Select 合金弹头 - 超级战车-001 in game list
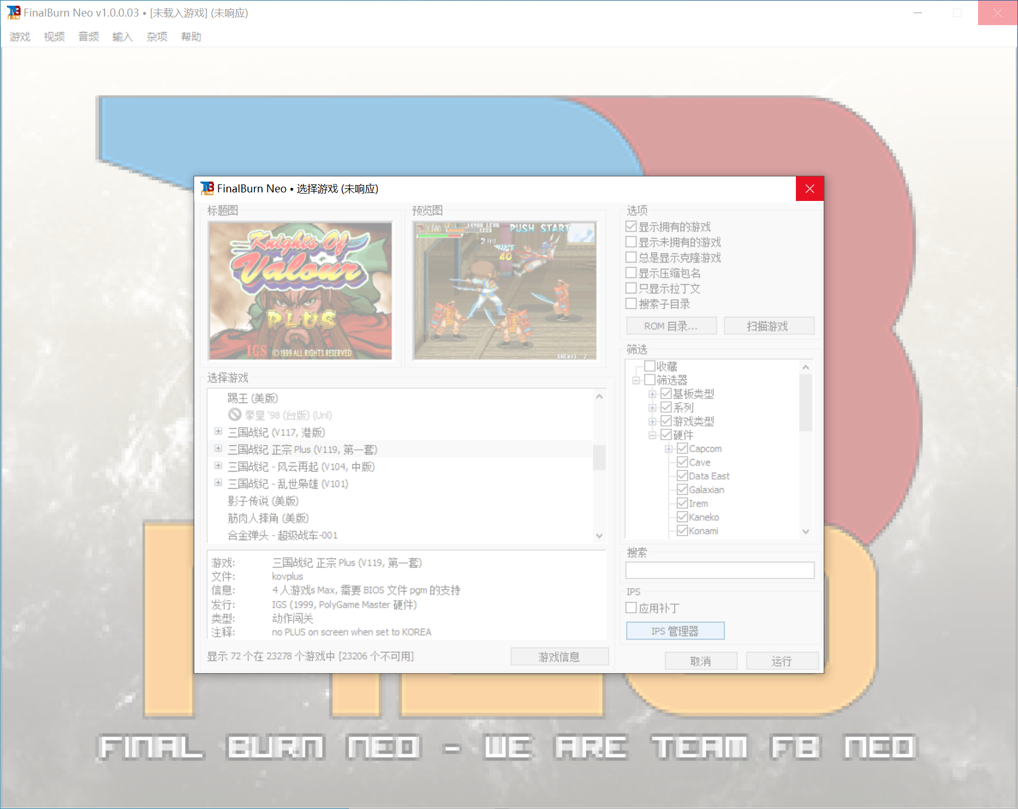Screen dimensions: 1018x809 click(283, 535)
